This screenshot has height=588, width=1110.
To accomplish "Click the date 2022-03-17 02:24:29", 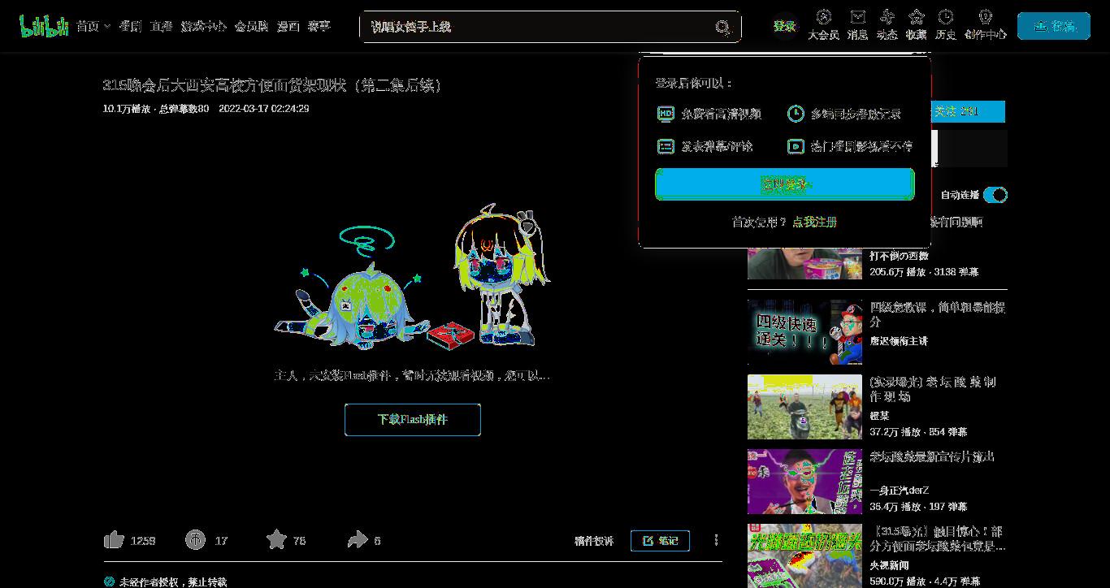I will point(264,109).
